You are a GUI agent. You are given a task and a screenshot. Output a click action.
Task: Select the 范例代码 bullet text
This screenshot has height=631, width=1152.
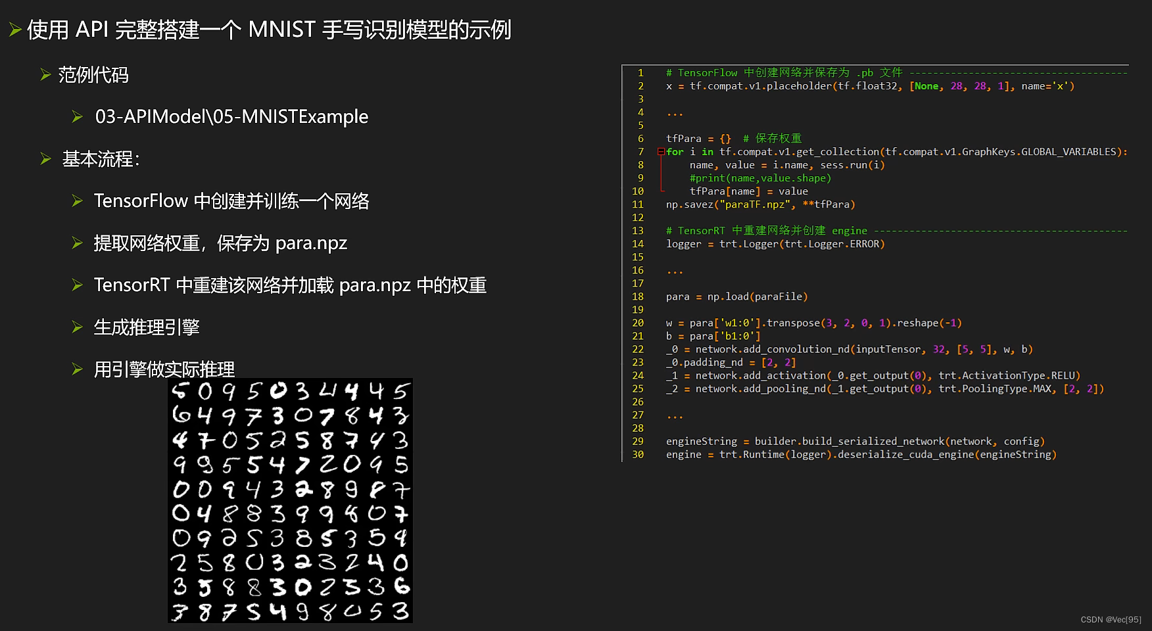(x=93, y=75)
